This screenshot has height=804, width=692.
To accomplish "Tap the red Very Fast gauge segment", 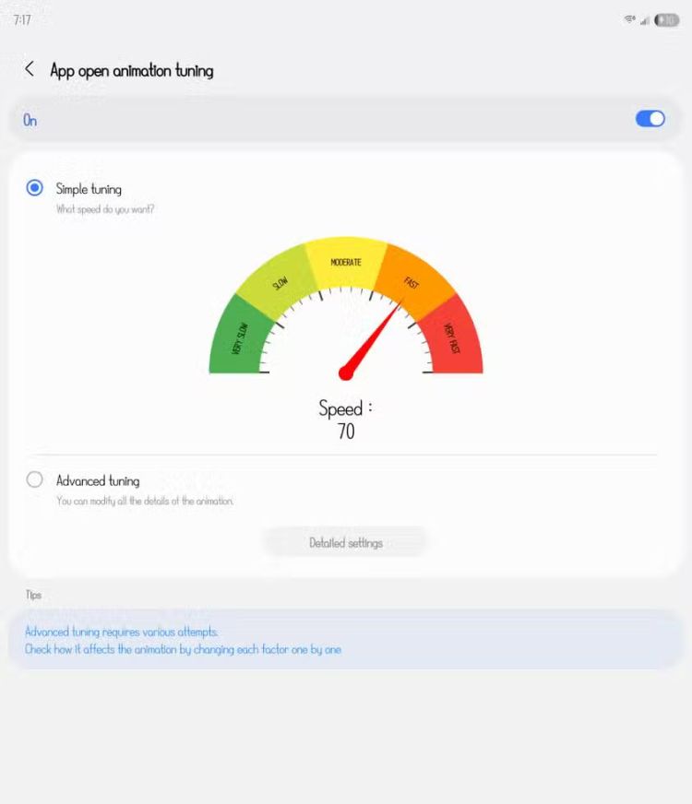I will [x=453, y=338].
